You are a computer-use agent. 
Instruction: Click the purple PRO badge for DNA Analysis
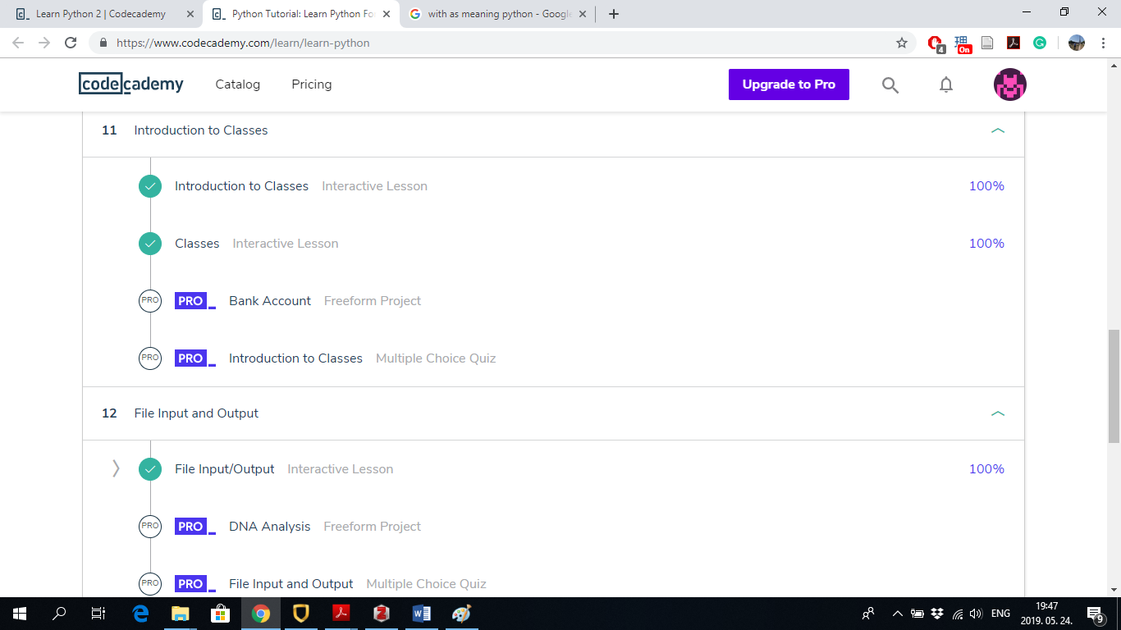[x=195, y=527]
